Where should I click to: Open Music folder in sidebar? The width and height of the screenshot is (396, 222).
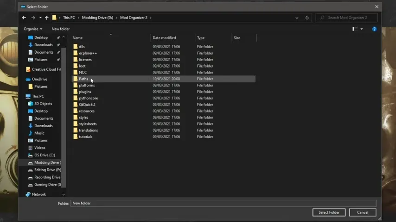[x=39, y=133]
